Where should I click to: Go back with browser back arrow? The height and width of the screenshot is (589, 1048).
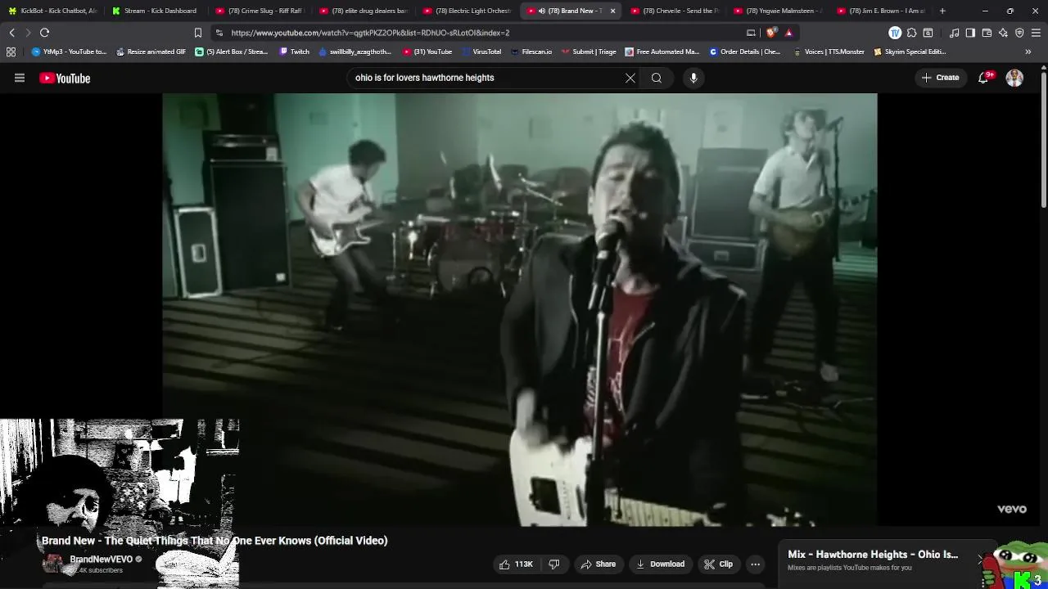11,33
